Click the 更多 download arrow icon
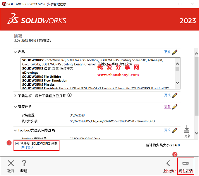Image resolution: width=199 pixels, height=176 pixels. (187, 129)
